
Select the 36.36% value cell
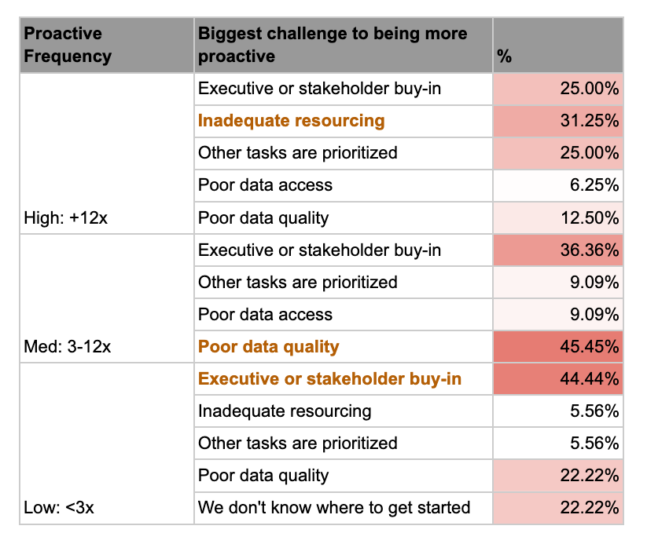pyautogui.click(x=557, y=250)
